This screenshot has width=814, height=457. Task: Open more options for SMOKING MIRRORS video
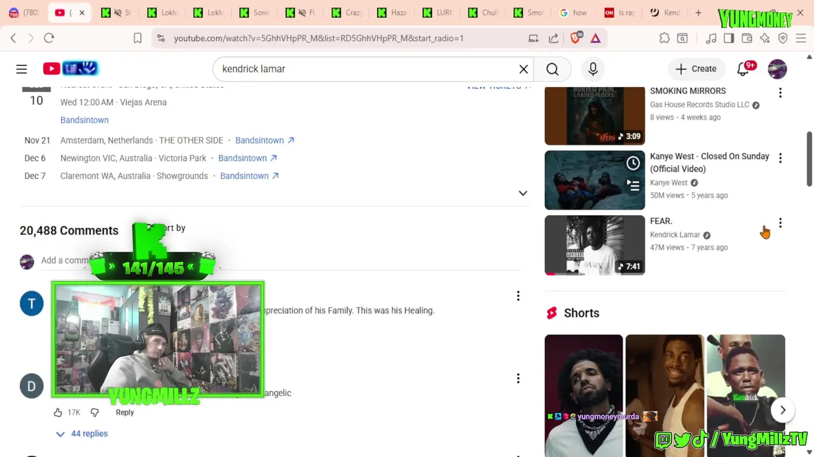click(780, 93)
